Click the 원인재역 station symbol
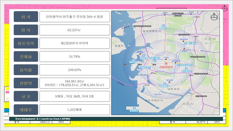 click(169, 82)
